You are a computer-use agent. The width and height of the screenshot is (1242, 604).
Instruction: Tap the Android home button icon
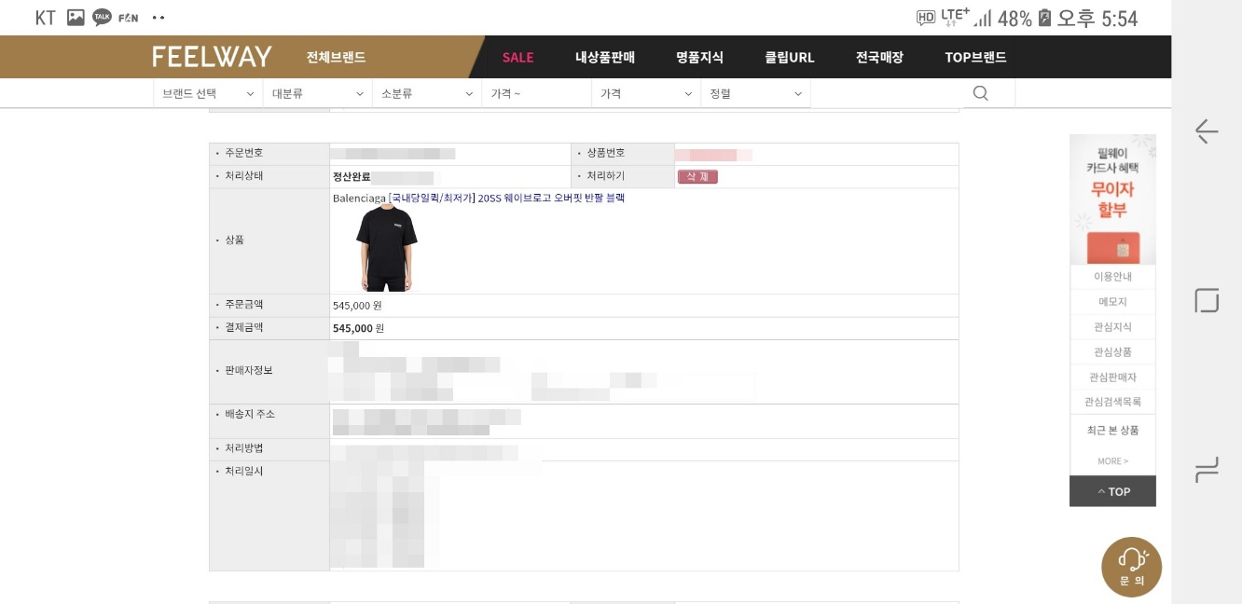(1207, 300)
